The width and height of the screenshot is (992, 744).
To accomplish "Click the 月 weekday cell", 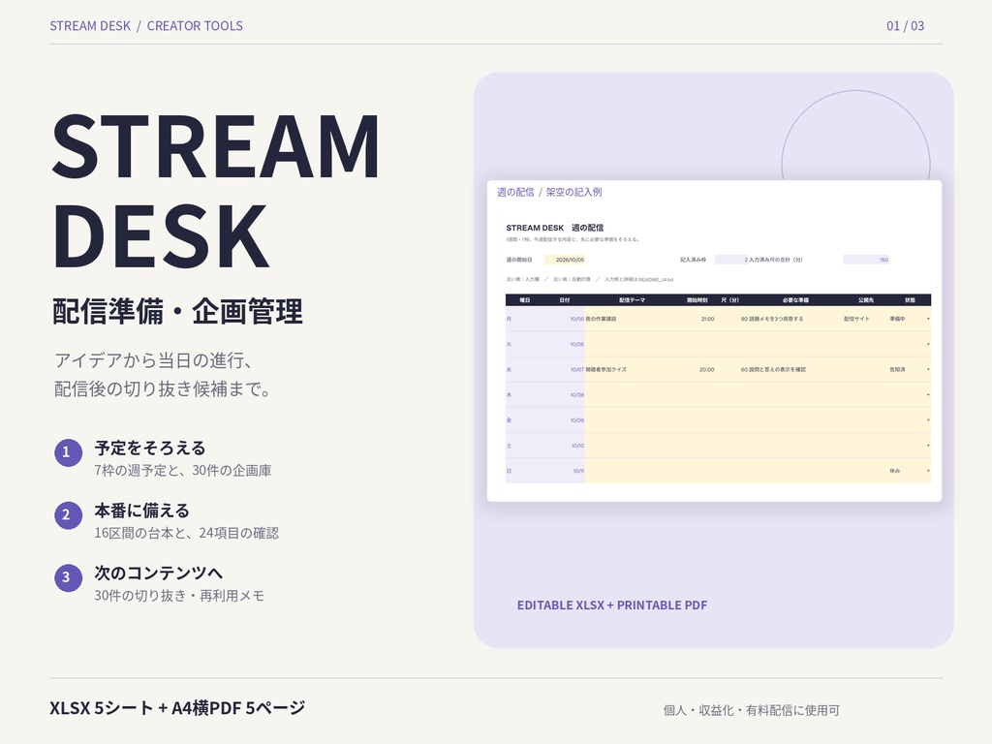I will [x=524, y=319].
